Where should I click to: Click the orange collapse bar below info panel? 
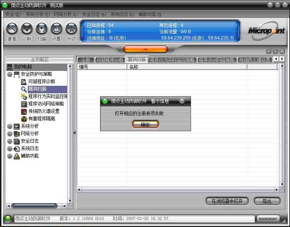(x=145, y=49)
